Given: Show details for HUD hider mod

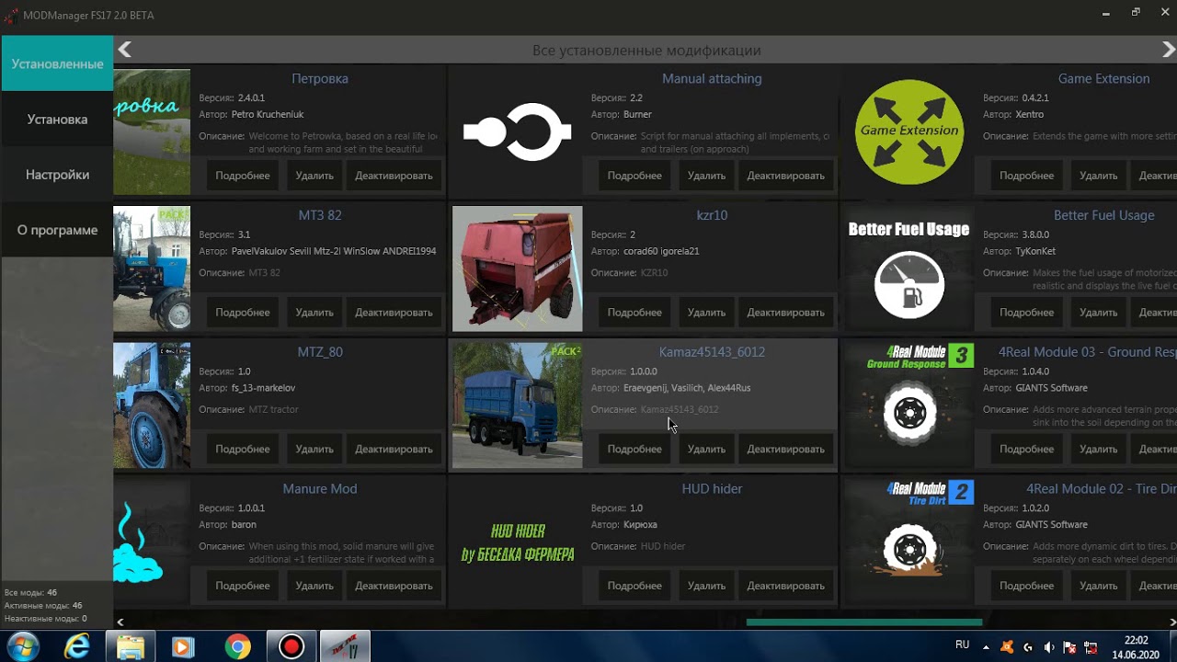Looking at the screenshot, I should [x=634, y=586].
